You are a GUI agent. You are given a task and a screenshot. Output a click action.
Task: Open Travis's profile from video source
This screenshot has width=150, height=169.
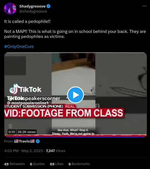(24, 141)
